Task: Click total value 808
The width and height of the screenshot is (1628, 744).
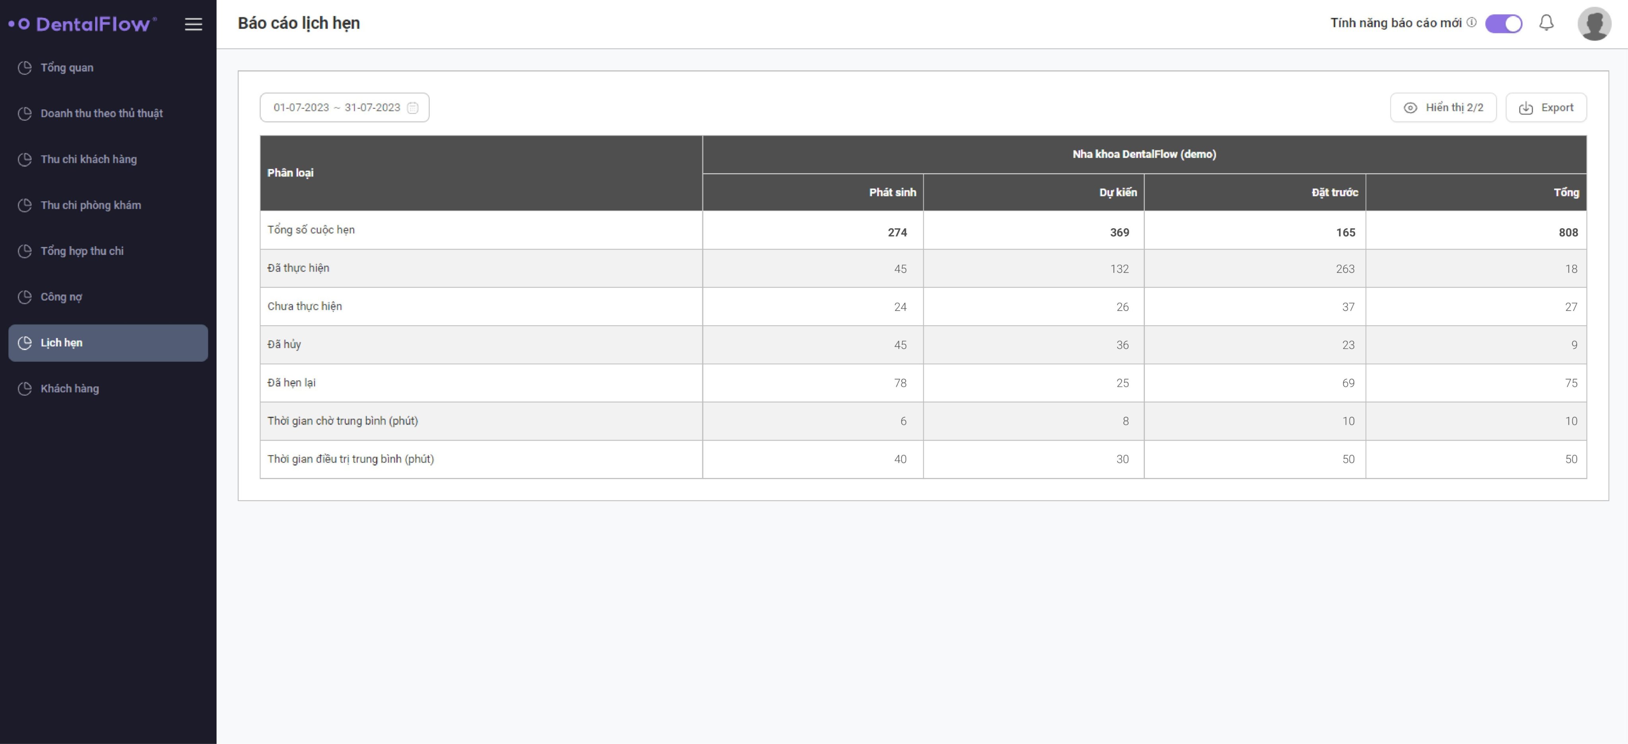Action: tap(1568, 233)
